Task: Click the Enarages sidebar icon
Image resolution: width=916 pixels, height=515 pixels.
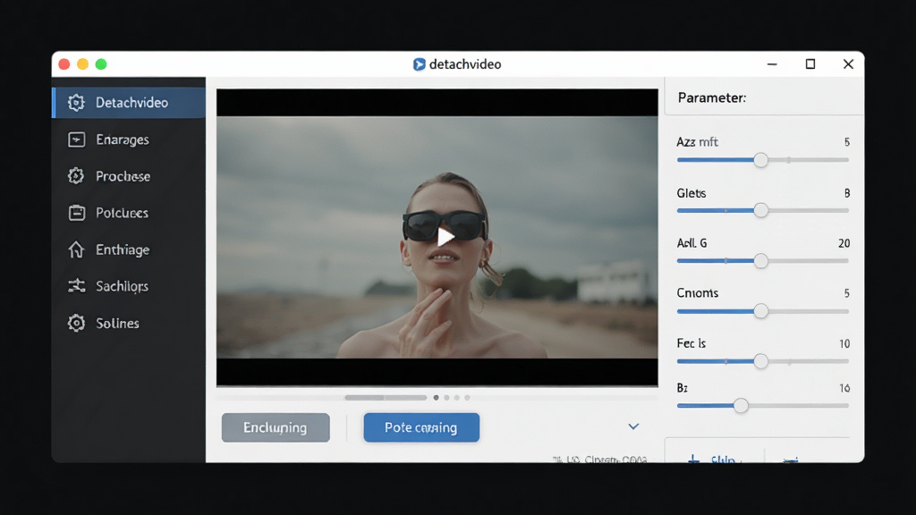Action: [x=77, y=139]
